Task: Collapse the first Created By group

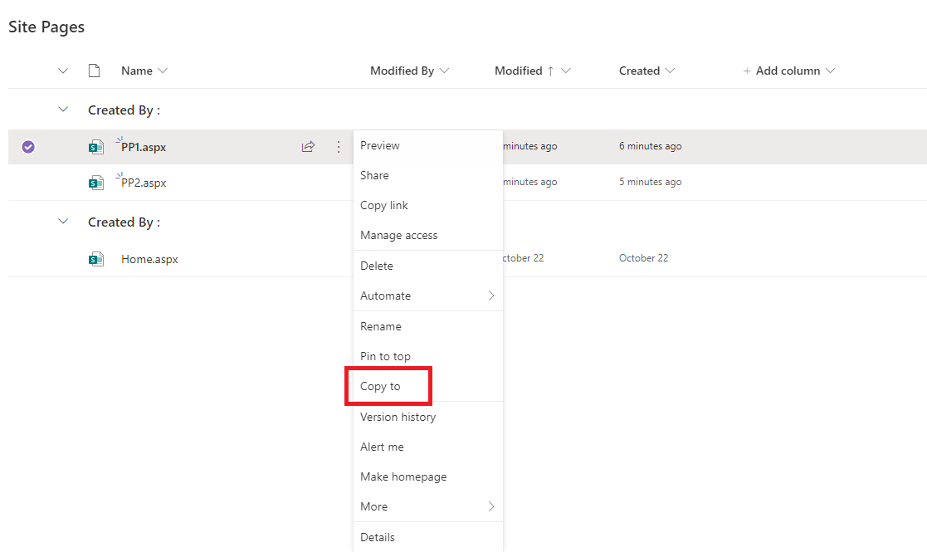Action: [x=63, y=110]
